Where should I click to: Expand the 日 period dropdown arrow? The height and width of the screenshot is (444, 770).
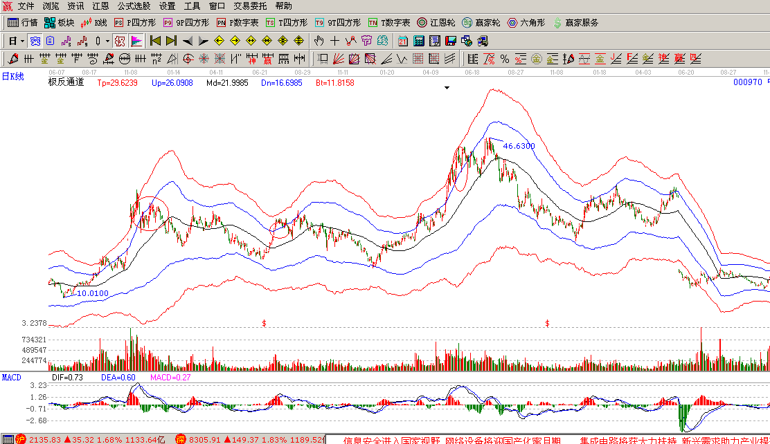(x=23, y=41)
